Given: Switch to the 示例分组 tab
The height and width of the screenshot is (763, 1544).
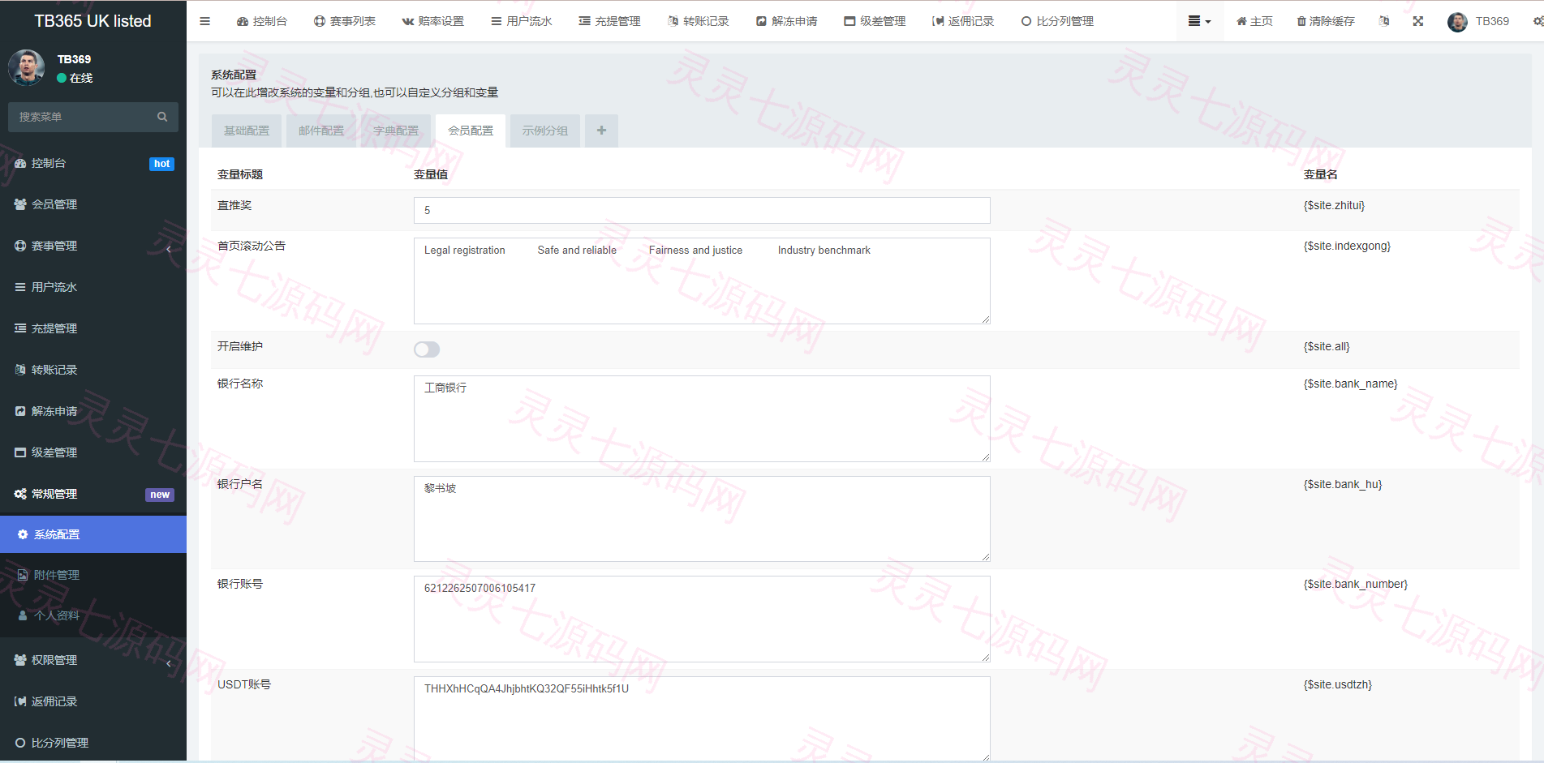Looking at the screenshot, I should (x=545, y=131).
